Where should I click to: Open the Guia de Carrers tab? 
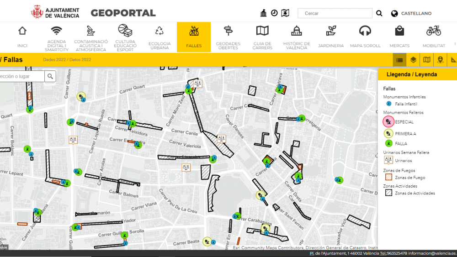(x=262, y=37)
